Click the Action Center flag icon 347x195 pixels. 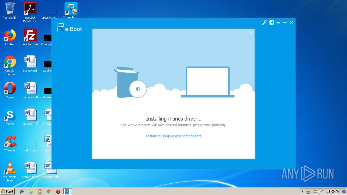click(321, 191)
